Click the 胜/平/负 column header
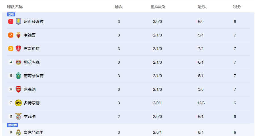The image size is (255, 136). pos(158,7)
